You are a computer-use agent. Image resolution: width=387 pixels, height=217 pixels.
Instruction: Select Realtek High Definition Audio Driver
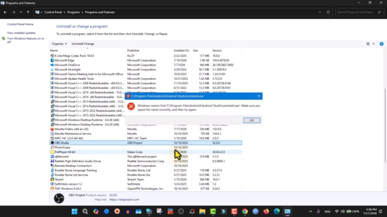(145, 161)
